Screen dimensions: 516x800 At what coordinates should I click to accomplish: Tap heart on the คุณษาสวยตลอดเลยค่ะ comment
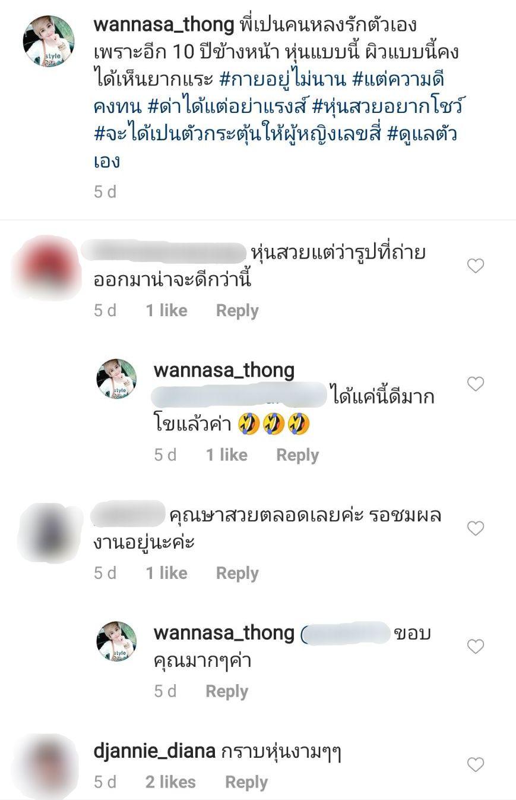(x=476, y=528)
